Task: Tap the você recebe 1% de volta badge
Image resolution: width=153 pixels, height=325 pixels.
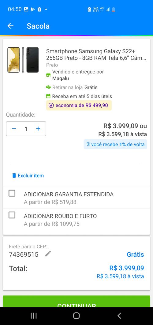Action: 115,144
